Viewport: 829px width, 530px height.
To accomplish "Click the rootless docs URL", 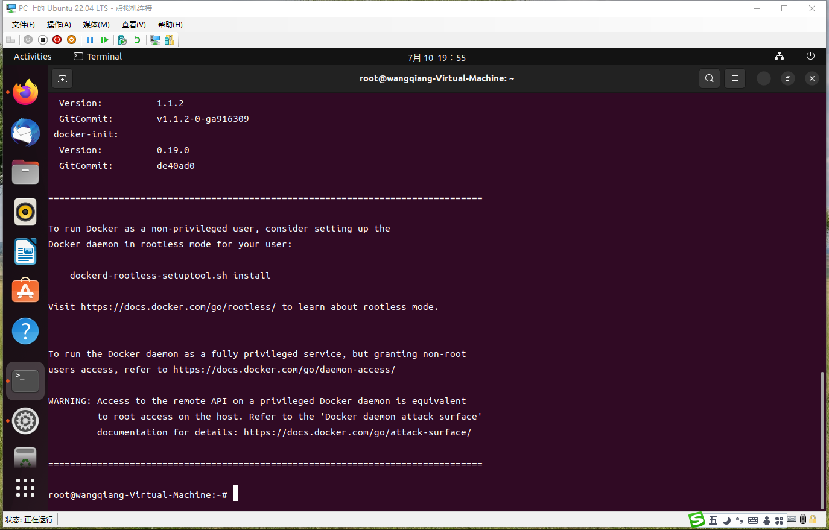I will (179, 307).
